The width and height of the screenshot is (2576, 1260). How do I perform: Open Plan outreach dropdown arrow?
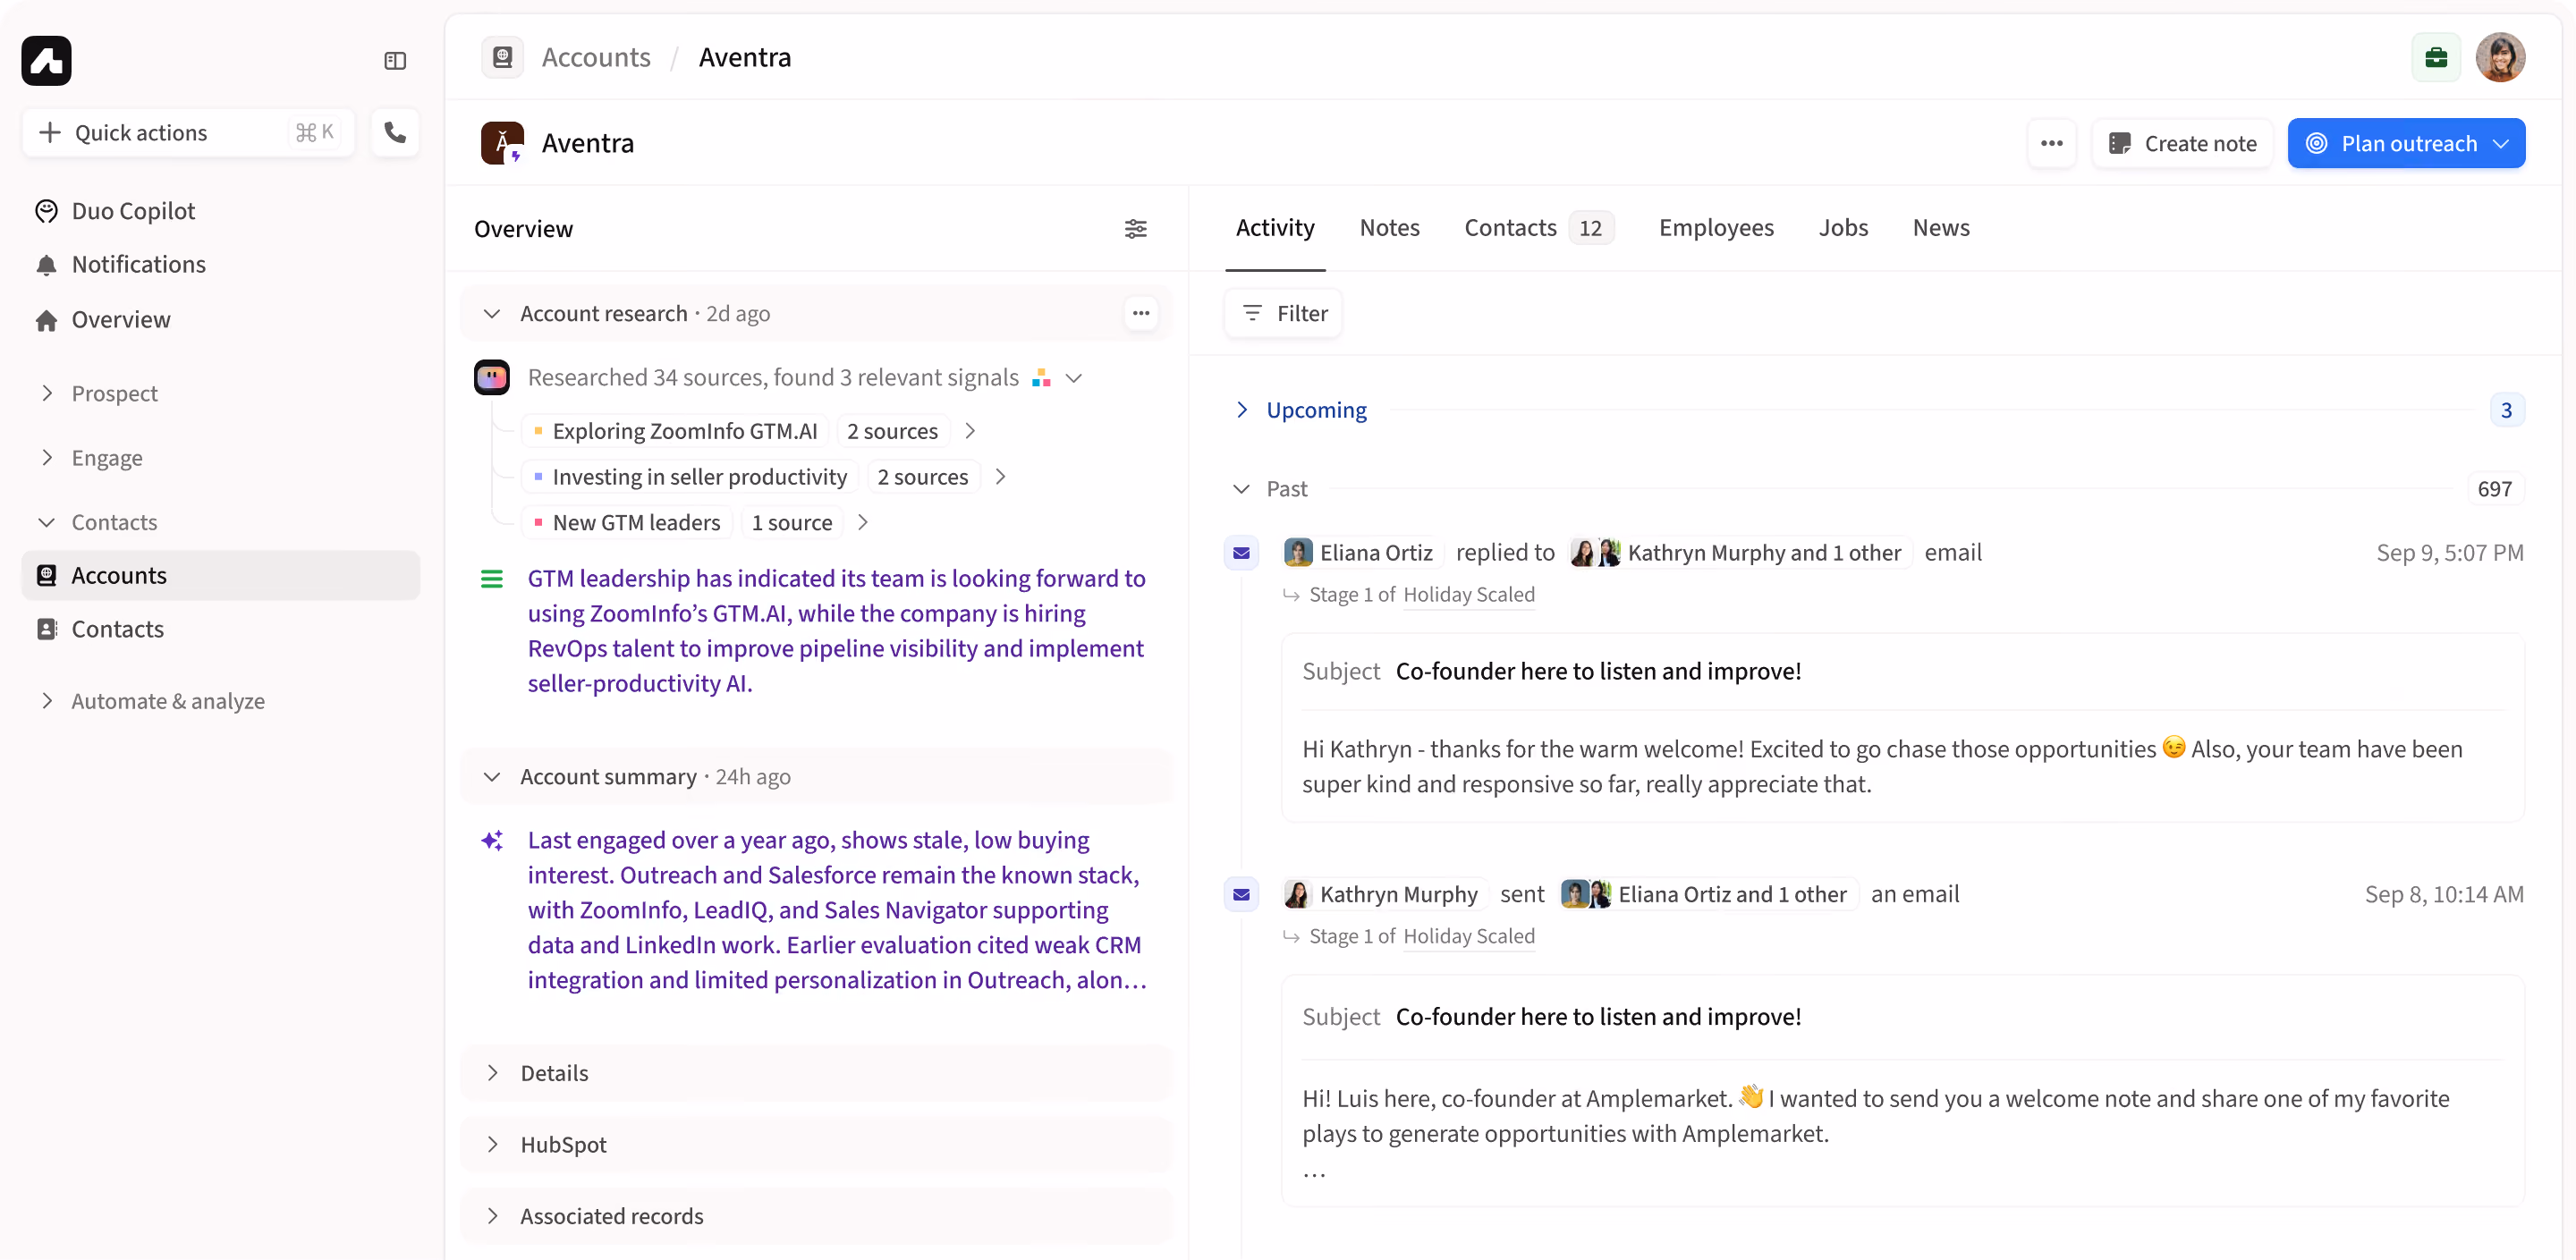(x=2501, y=143)
